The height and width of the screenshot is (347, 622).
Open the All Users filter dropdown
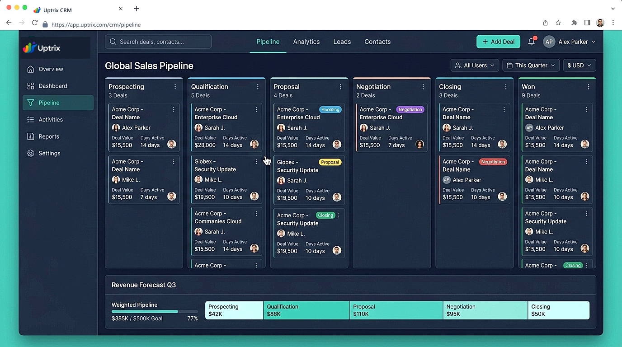point(475,66)
